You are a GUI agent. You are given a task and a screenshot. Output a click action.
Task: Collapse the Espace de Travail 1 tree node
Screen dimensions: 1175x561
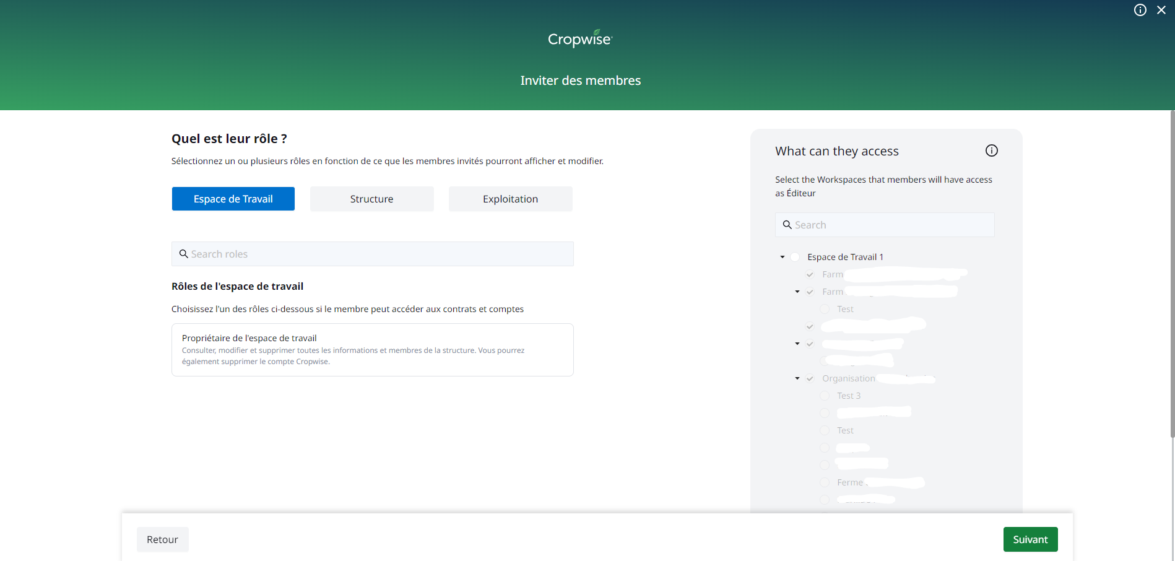tap(783, 257)
